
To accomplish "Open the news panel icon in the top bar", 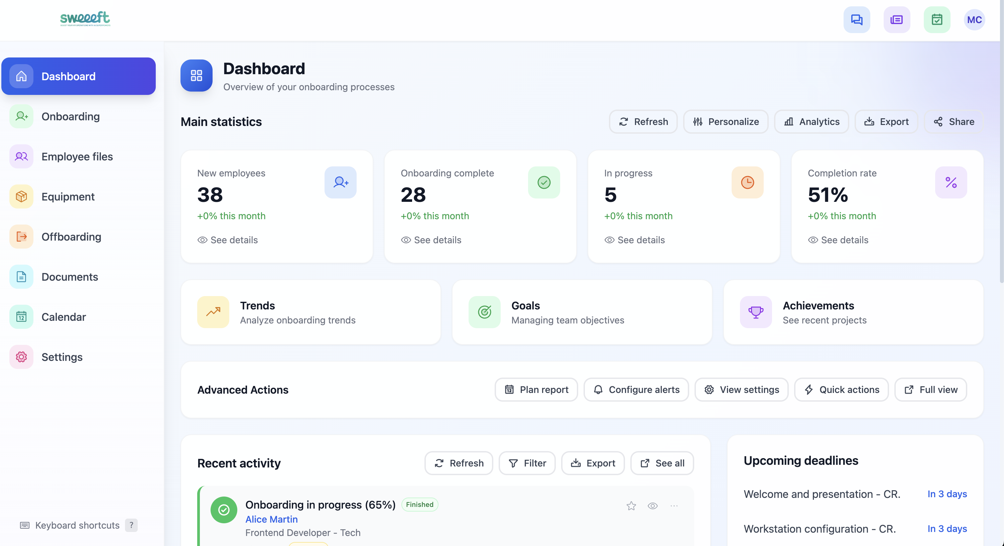I will click(897, 19).
